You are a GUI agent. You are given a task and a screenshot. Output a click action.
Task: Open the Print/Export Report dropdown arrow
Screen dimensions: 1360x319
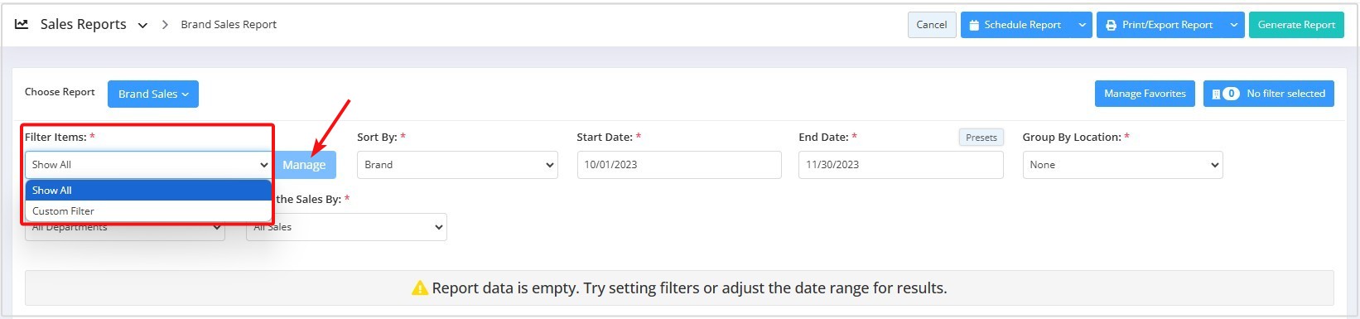click(1234, 25)
